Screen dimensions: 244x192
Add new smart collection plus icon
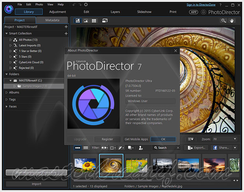[66, 34]
